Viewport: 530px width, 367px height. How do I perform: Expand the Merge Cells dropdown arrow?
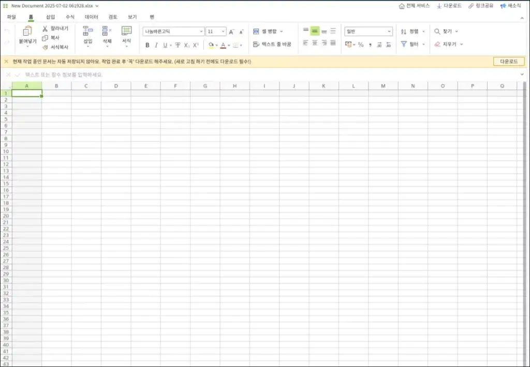pos(281,32)
